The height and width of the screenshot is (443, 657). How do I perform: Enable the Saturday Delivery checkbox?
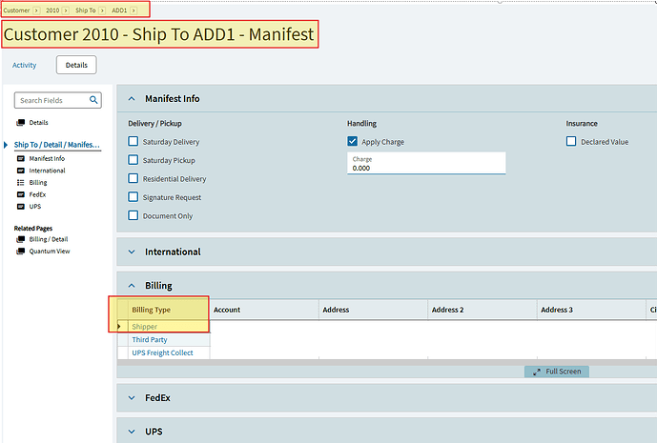coord(133,142)
